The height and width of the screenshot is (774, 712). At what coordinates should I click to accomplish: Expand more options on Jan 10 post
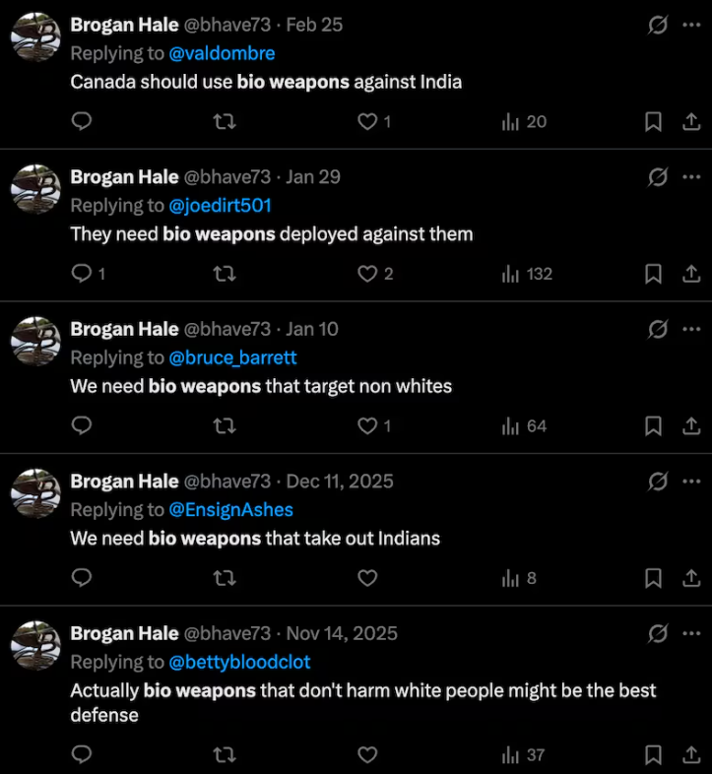coord(690,329)
